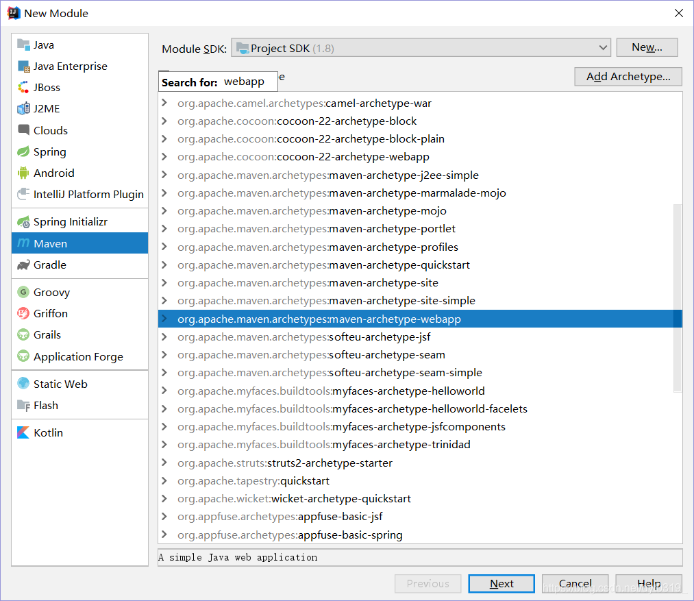
Task: Select the Java Enterprise icon
Action: point(23,66)
